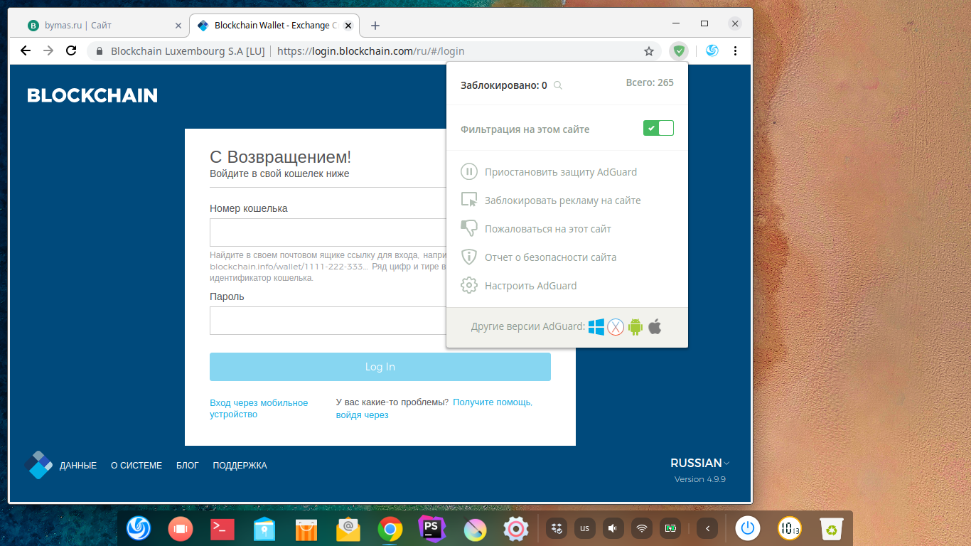Click the blue swirl extension icon
The image size is (971, 546).
(712, 50)
